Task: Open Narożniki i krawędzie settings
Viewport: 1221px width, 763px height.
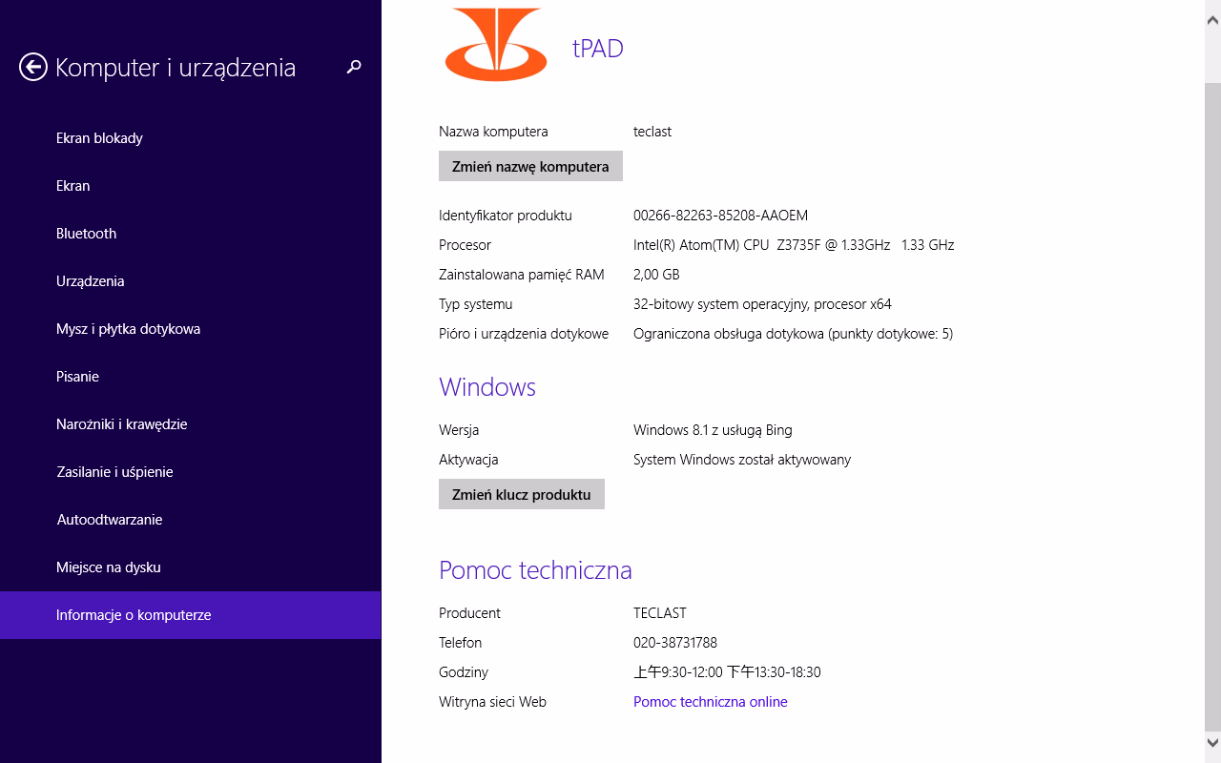Action: tap(121, 424)
